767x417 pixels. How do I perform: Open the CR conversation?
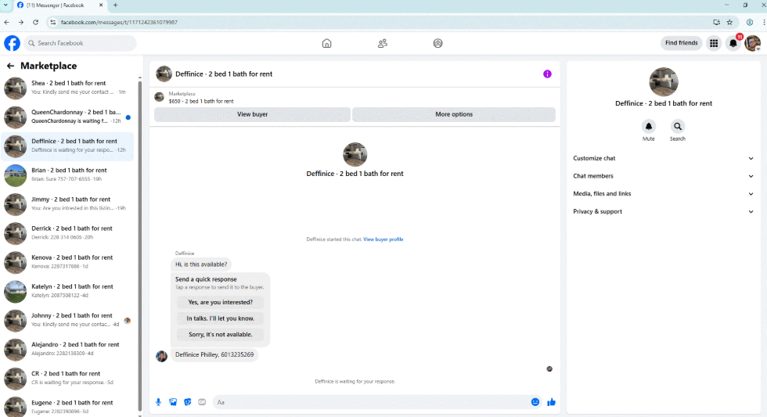pyautogui.click(x=67, y=379)
